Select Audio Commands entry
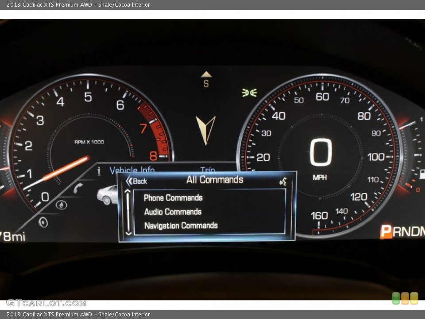 (x=173, y=212)
